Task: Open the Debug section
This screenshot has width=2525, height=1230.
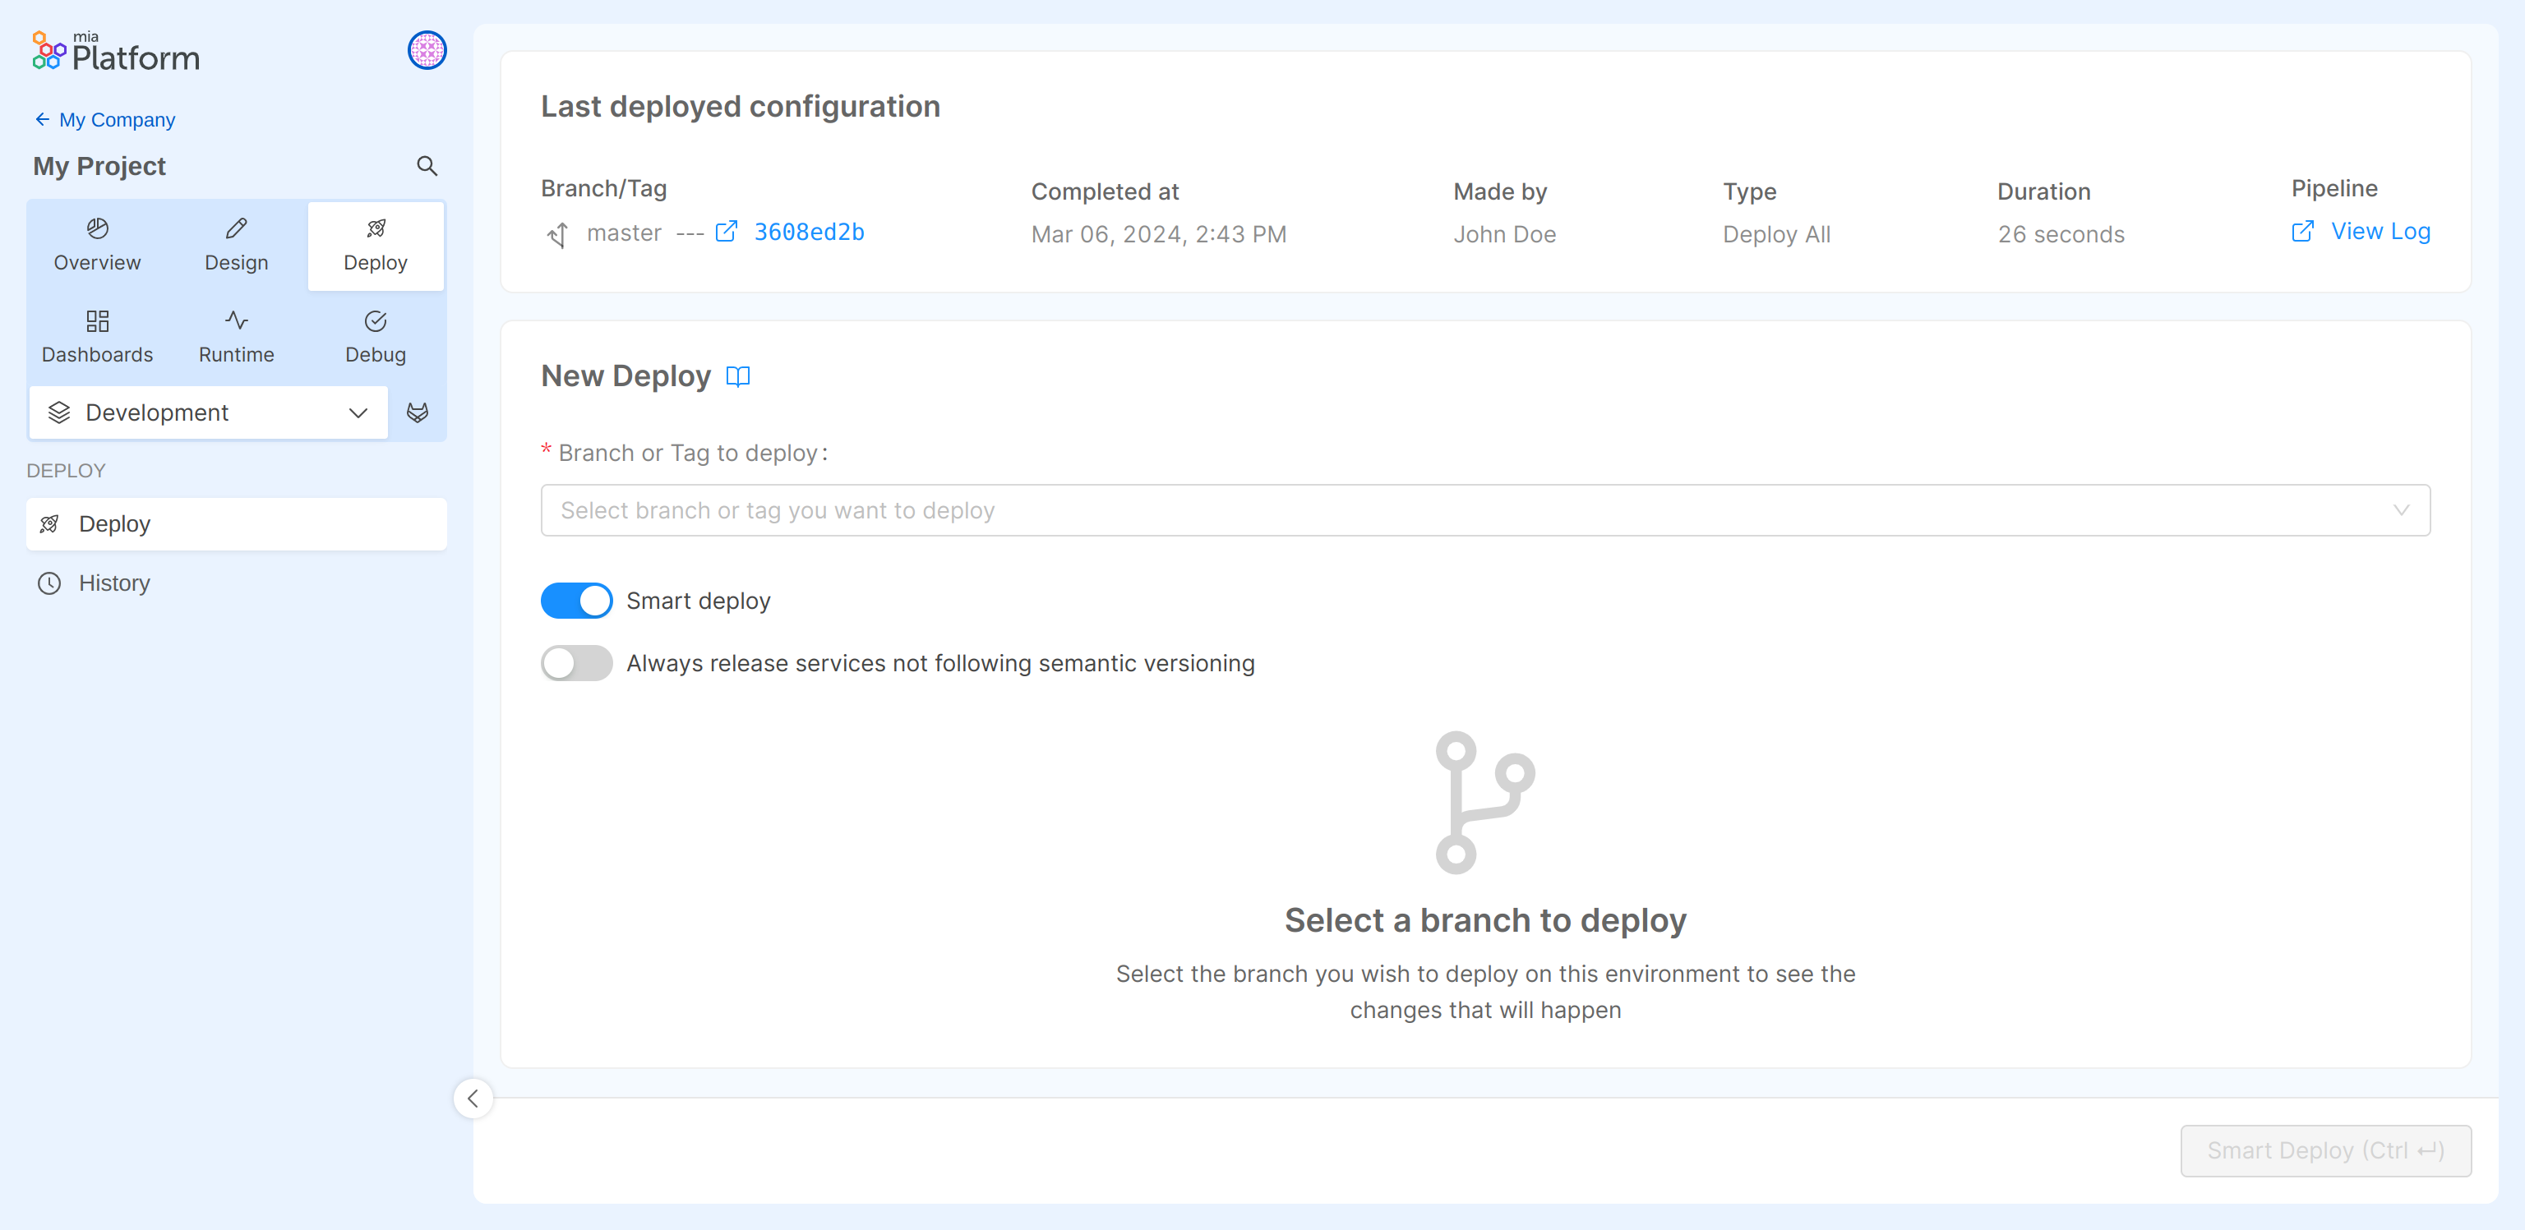Action: pyautogui.click(x=376, y=336)
